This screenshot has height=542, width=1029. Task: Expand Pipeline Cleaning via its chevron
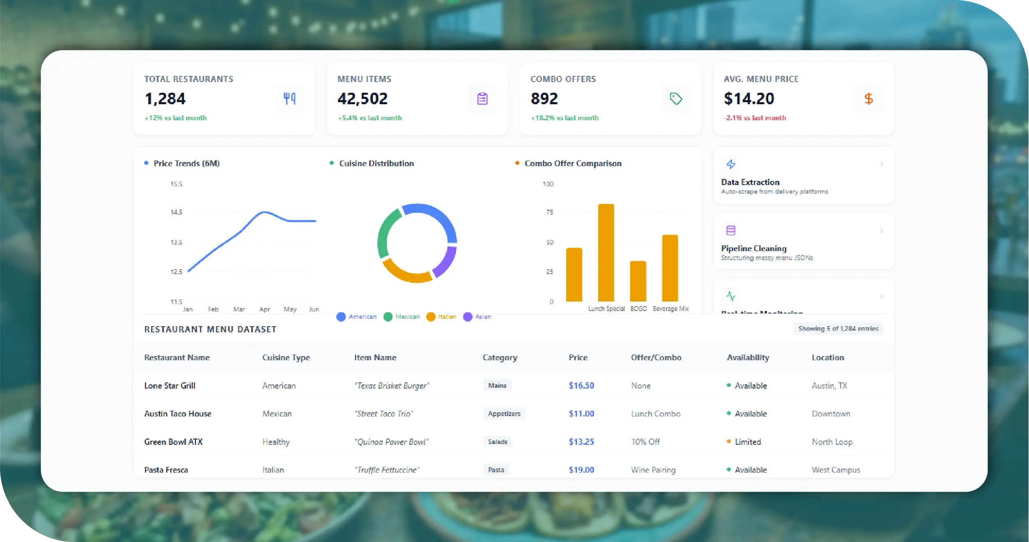tap(881, 230)
